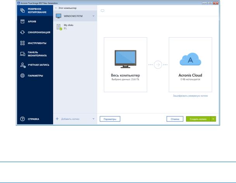The image size is (236, 183).
Task: Collapse the Этот компьютер group
Action: 56,8
